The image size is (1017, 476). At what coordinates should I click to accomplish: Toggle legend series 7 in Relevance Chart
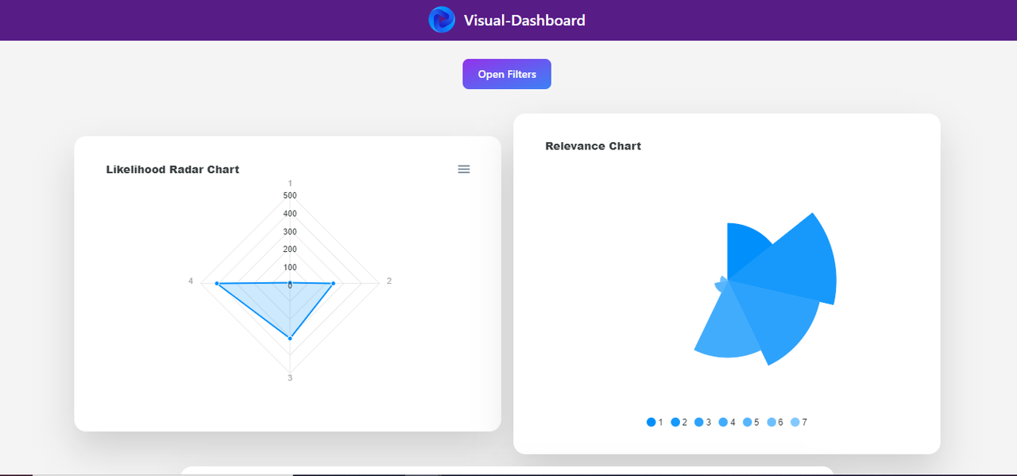[x=798, y=422]
